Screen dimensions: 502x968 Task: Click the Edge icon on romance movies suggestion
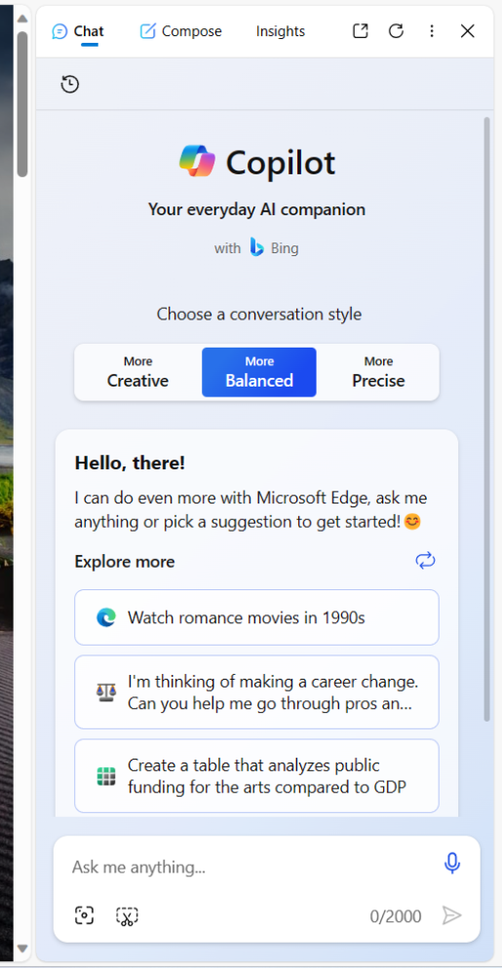106,617
